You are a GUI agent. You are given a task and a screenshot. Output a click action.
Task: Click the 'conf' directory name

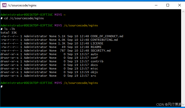click(x=94, y=58)
